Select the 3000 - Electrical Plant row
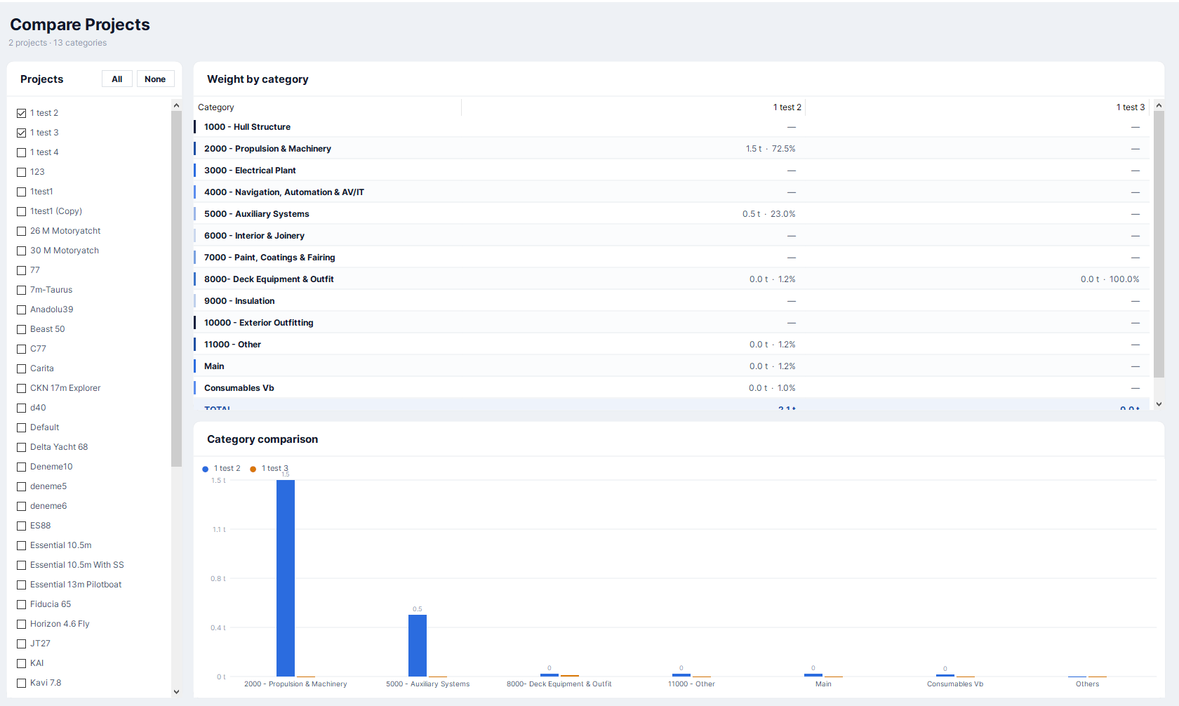Image resolution: width=1179 pixels, height=706 pixels. click(672, 171)
